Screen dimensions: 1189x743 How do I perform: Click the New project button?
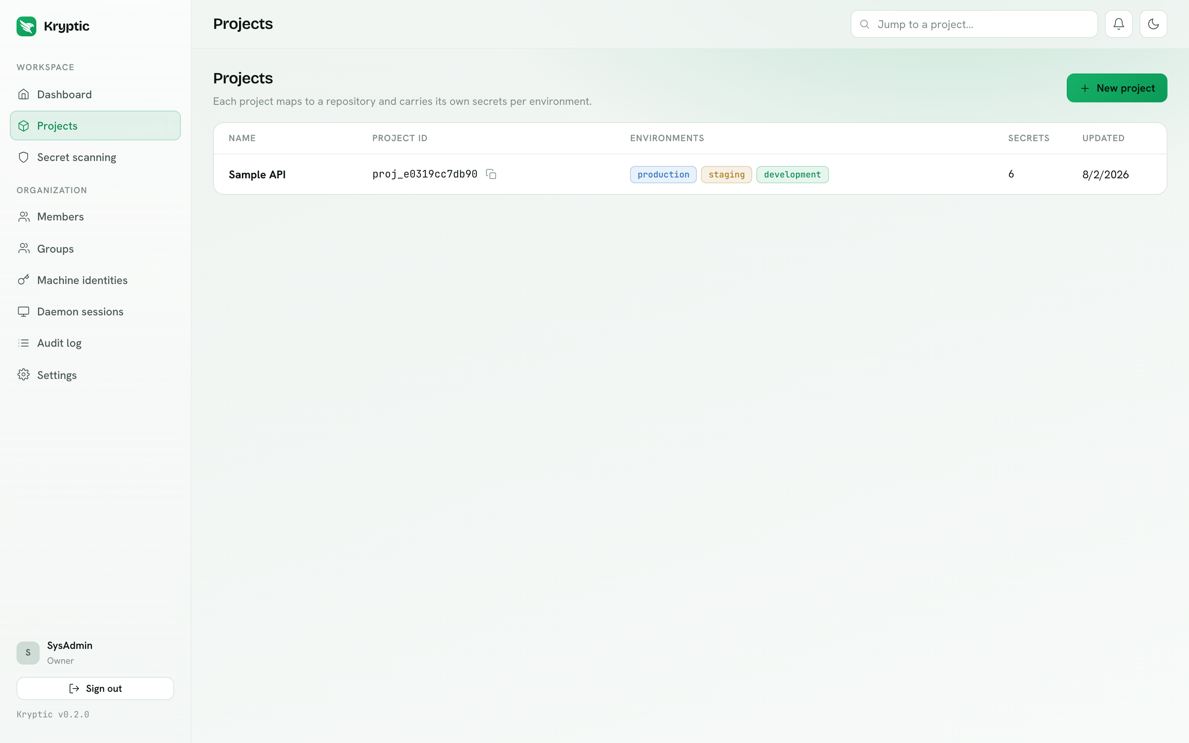point(1116,88)
